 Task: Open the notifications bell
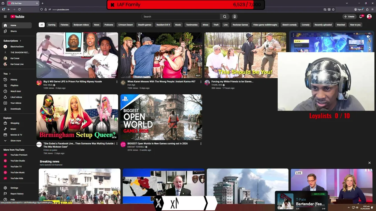click(361, 17)
